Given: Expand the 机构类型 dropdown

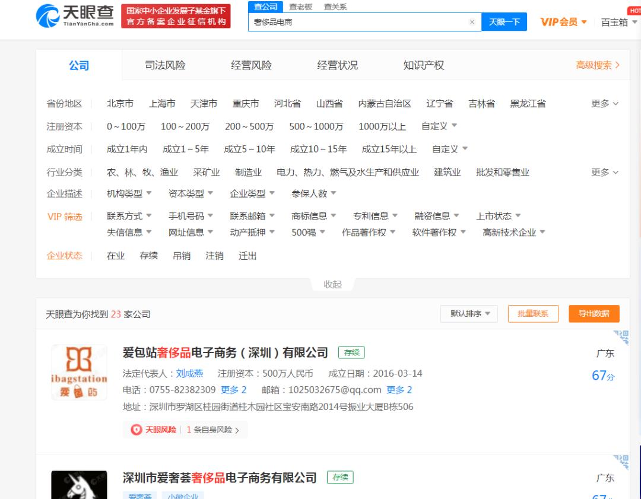Looking at the screenshot, I should [x=129, y=193].
